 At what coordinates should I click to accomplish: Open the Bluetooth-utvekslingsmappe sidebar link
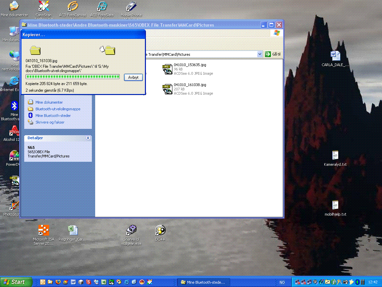(58, 109)
